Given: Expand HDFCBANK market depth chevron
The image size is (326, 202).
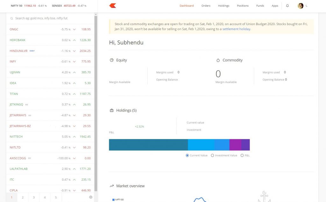Looking at the screenshot, I should point(74,40).
